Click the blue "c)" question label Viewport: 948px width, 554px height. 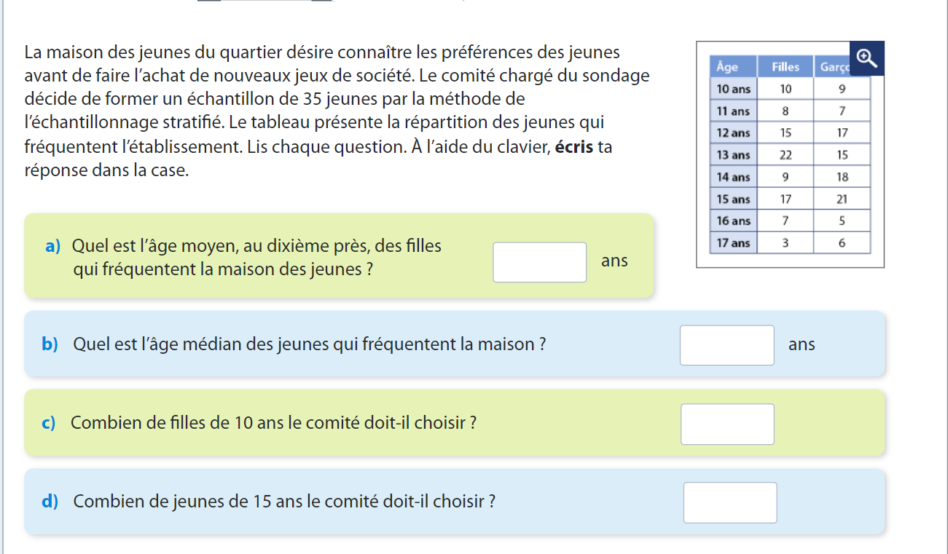click(x=49, y=422)
